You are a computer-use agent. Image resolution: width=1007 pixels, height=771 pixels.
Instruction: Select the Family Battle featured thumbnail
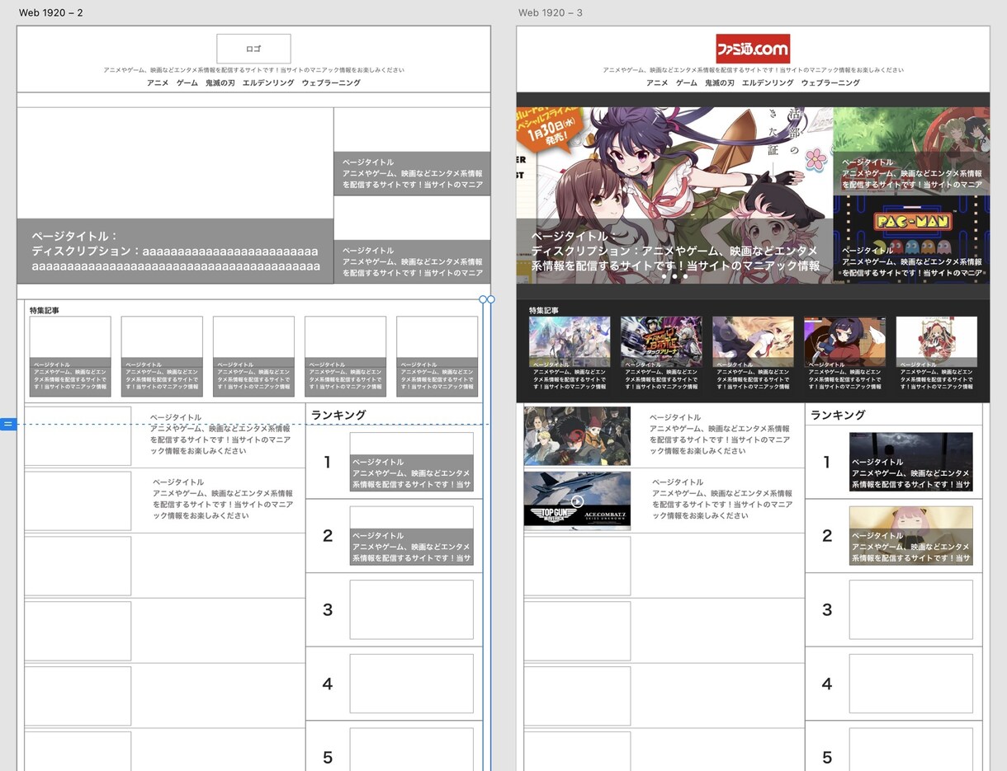[661, 337]
